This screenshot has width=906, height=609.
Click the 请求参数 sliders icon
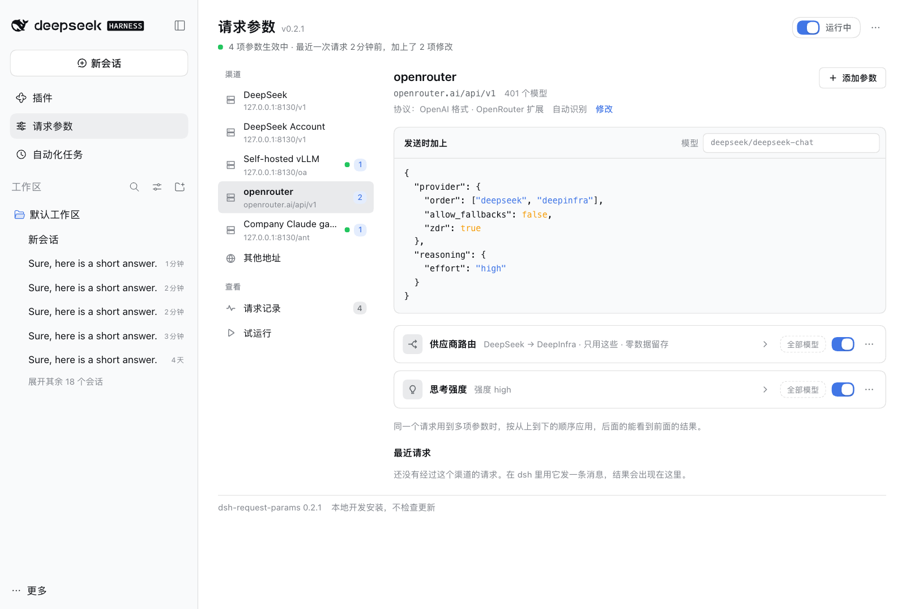(21, 126)
